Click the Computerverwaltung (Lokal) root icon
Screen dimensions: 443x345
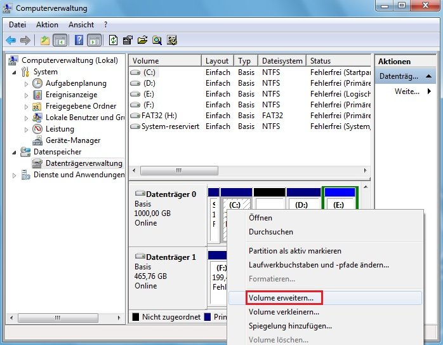point(13,60)
